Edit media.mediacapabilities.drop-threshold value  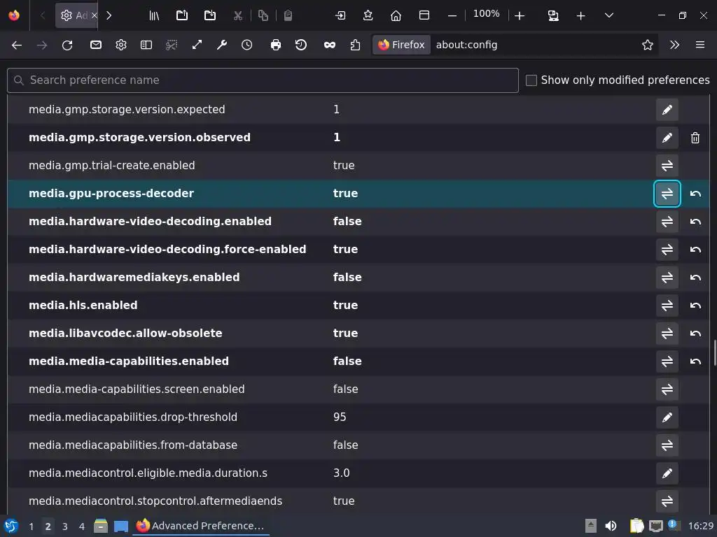click(x=667, y=417)
